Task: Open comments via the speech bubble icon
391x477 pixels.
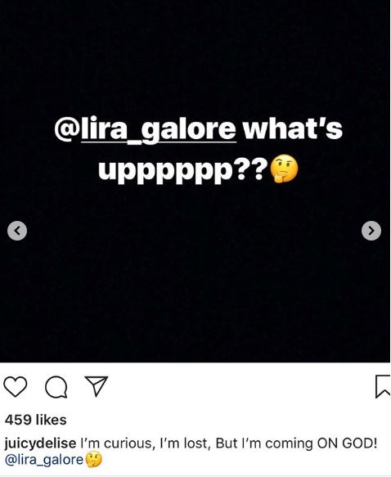Action: coord(56,387)
